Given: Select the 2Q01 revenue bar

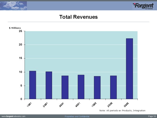Looking at the screenshot, I should 49,85.
